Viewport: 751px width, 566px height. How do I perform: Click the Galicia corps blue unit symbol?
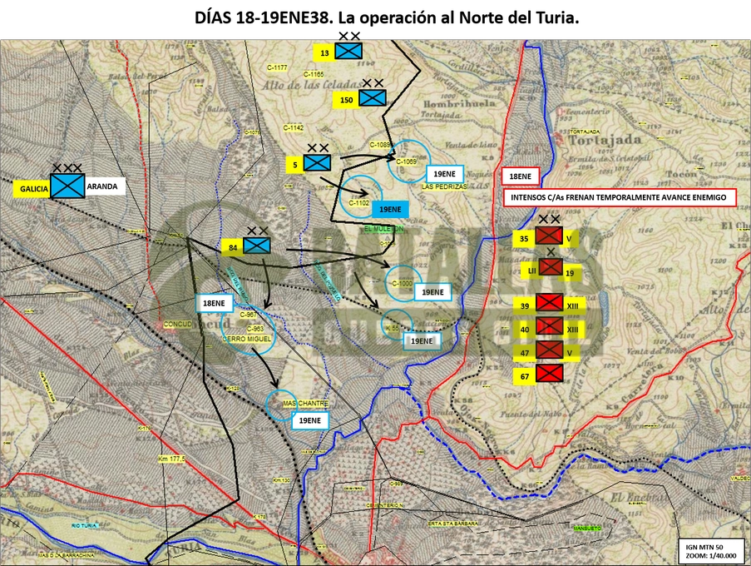[67, 186]
